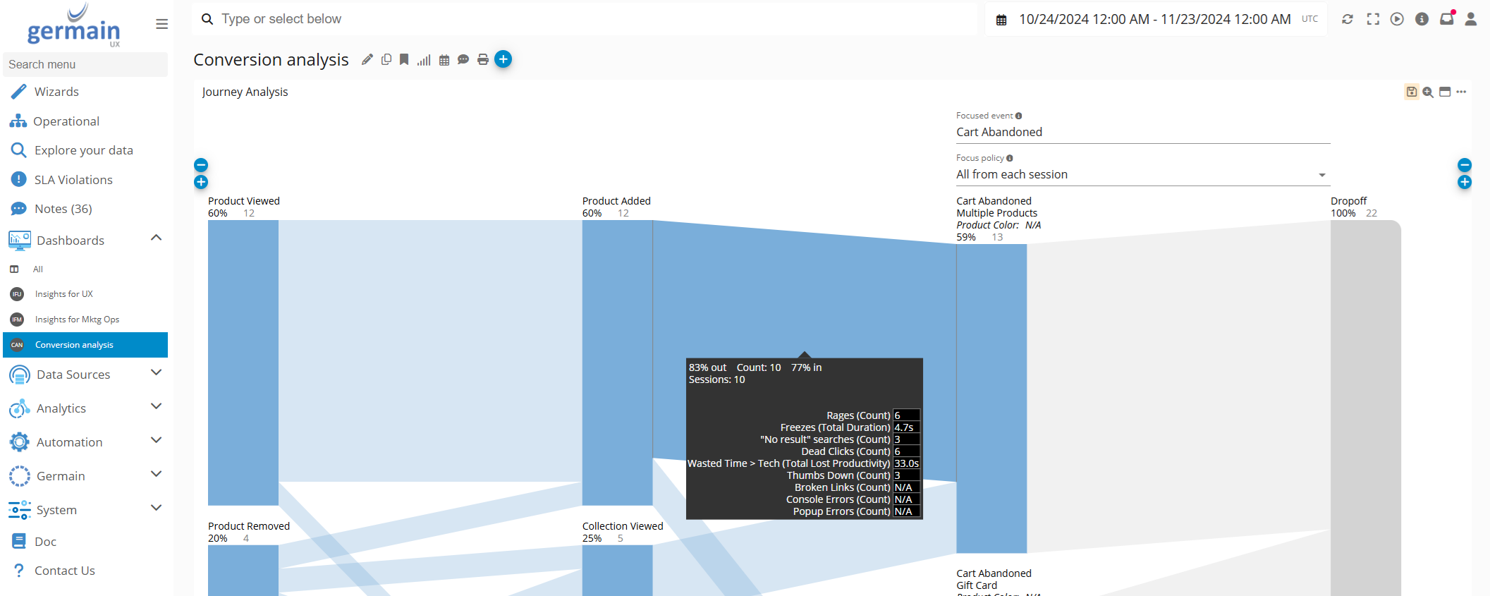Viewport: 1490px width, 596px height.
Task: Click the blue plus button next to the title
Action: [x=503, y=59]
